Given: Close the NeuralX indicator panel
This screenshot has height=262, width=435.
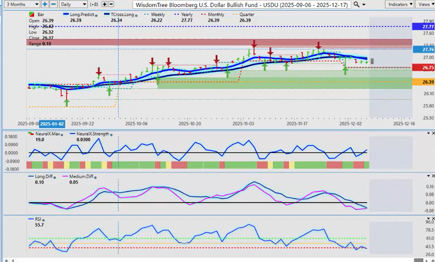Looking at the screenshot, I should 432,133.
